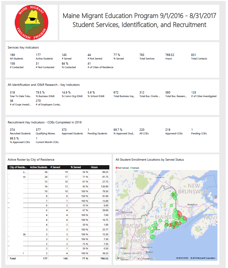Sort table by Active Students column header
Screen dimensions: 228x268
[x=38, y=167]
